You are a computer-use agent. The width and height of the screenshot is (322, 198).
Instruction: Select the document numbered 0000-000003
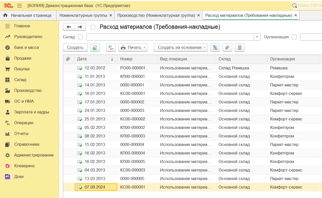tap(132, 111)
